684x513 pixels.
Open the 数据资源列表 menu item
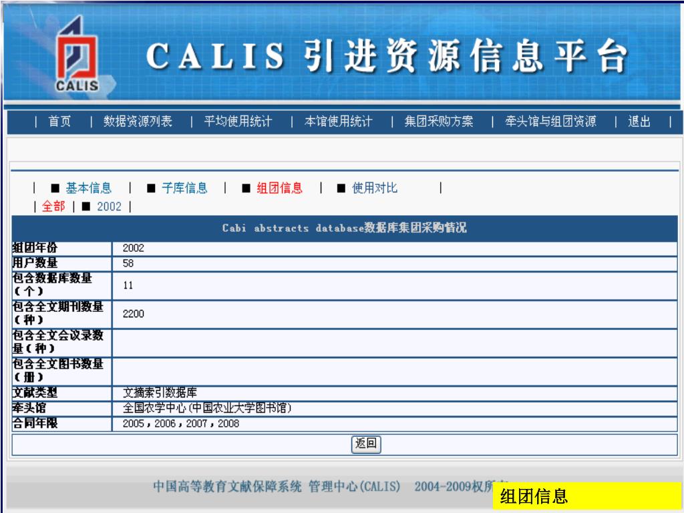click(x=138, y=122)
